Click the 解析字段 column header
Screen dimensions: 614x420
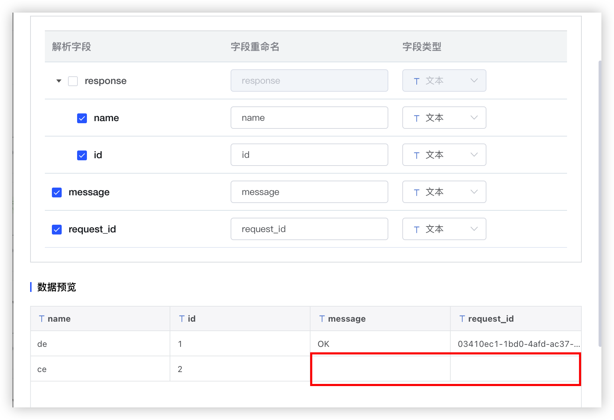coord(71,47)
